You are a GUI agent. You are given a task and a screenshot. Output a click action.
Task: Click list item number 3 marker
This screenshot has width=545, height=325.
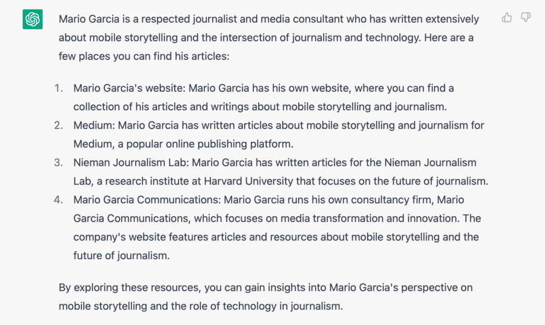pos(59,162)
